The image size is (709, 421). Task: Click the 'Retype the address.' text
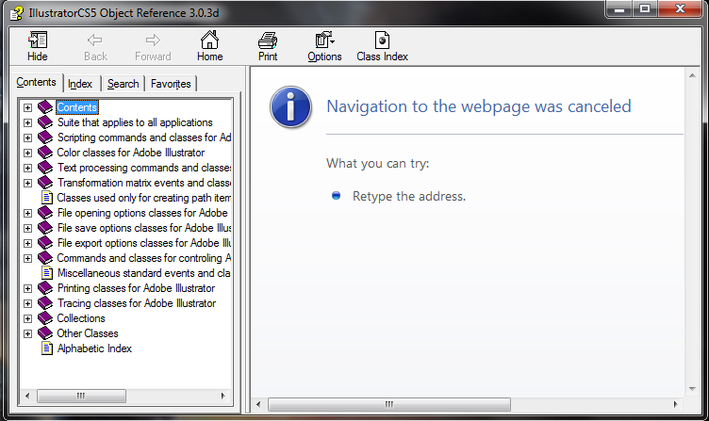(409, 196)
